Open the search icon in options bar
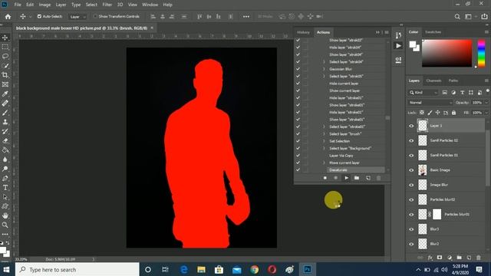The image size is (491, 276). tap(457, 17)
